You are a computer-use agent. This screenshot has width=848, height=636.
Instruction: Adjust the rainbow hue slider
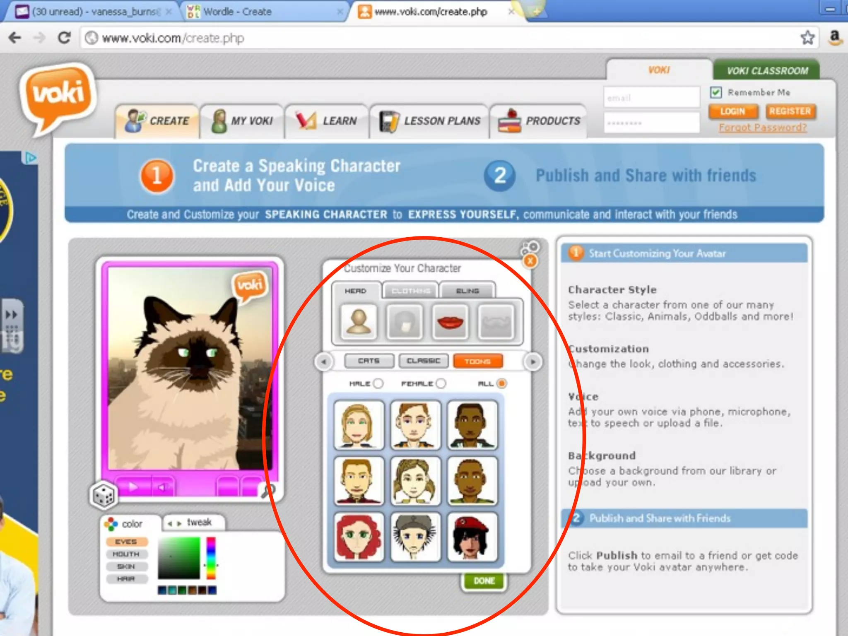(x=211, y=558)
